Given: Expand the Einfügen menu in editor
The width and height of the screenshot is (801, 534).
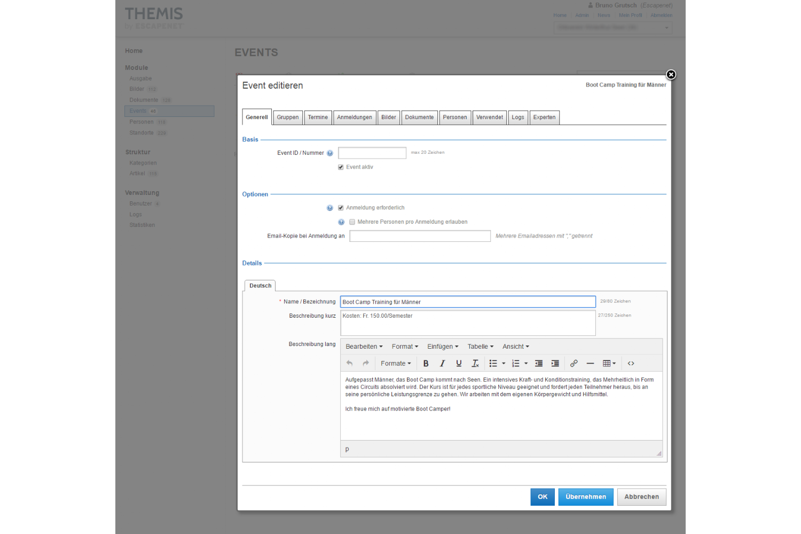Looking at the screenshot, I should [x=442, y=347].
